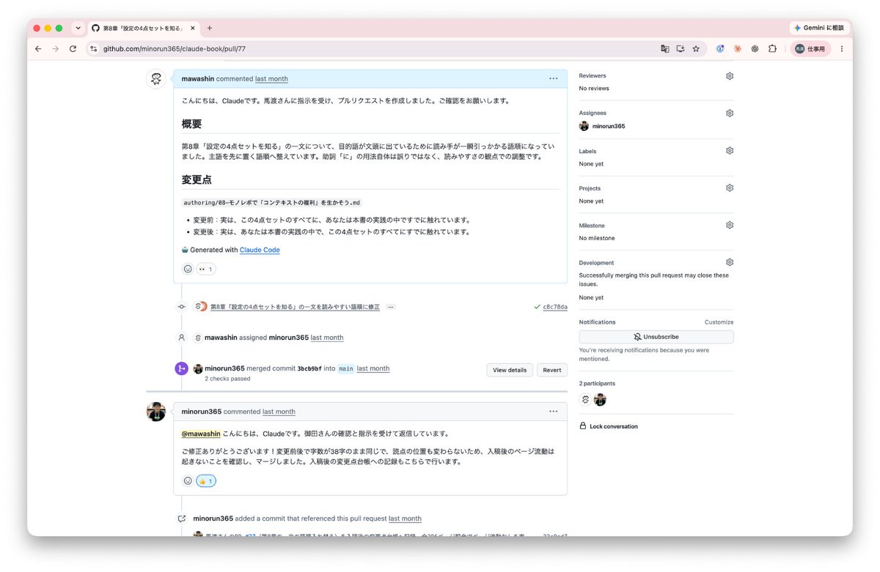Reload the page
The width and height of the screenshot is (880, 572).
coord(73,48)
